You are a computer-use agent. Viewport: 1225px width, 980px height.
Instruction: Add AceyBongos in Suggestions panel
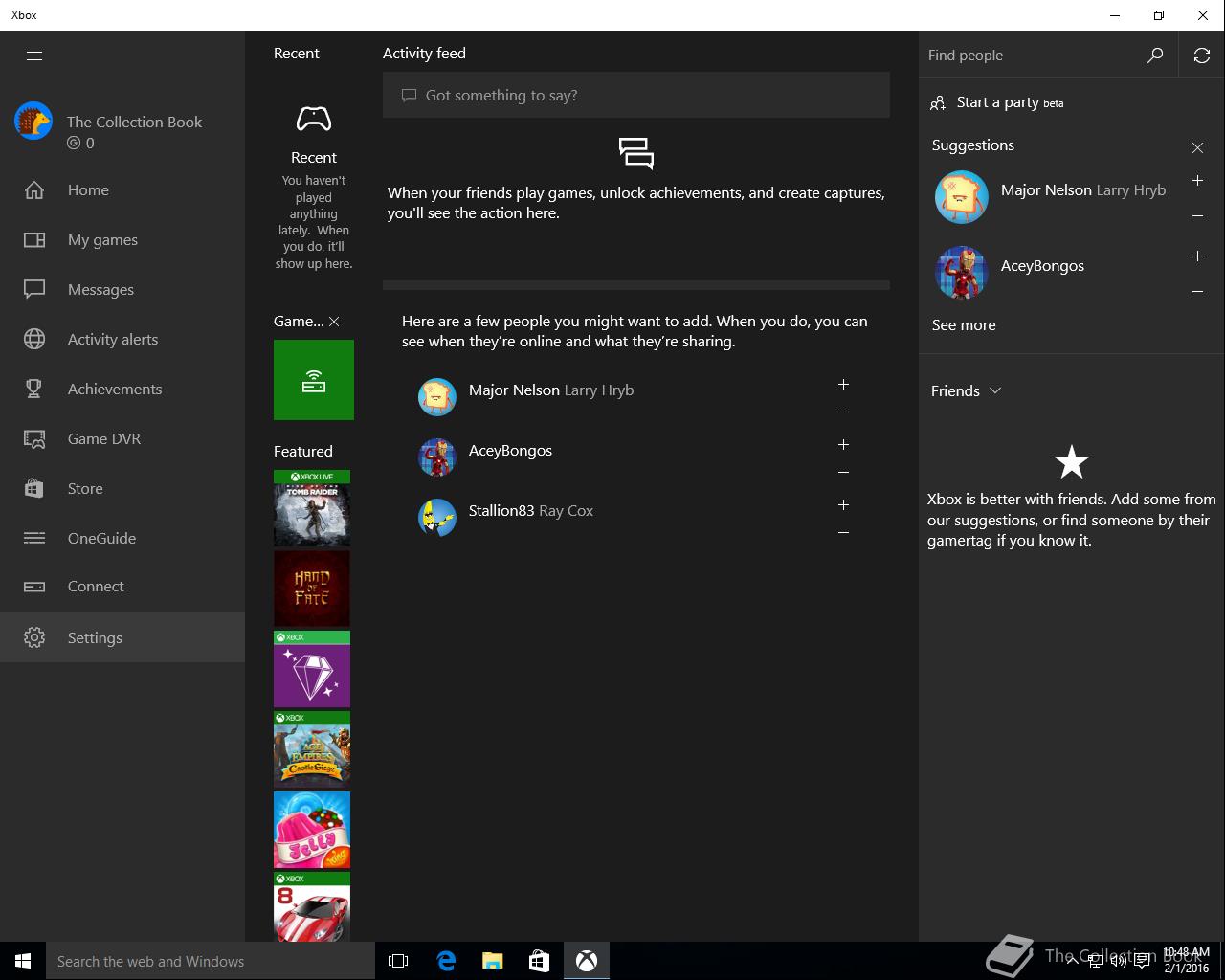(x=1197, y=256)
